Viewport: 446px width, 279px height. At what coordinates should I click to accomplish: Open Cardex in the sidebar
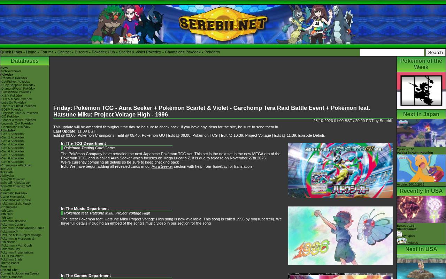[x=5, y=190]
